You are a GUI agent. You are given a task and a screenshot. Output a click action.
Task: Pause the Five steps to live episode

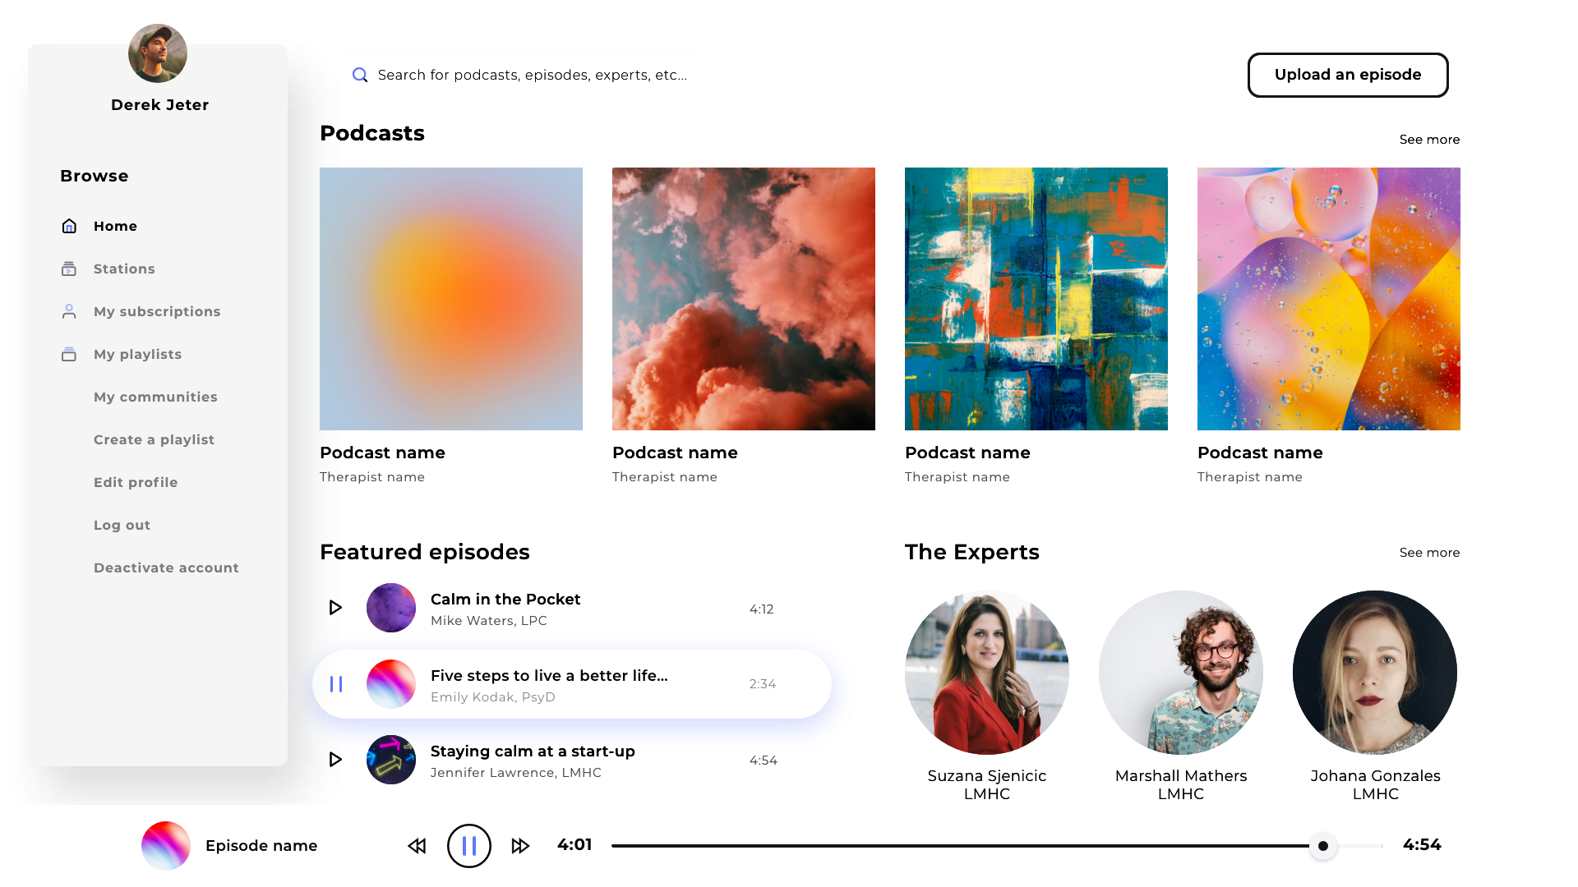point(336,684)
